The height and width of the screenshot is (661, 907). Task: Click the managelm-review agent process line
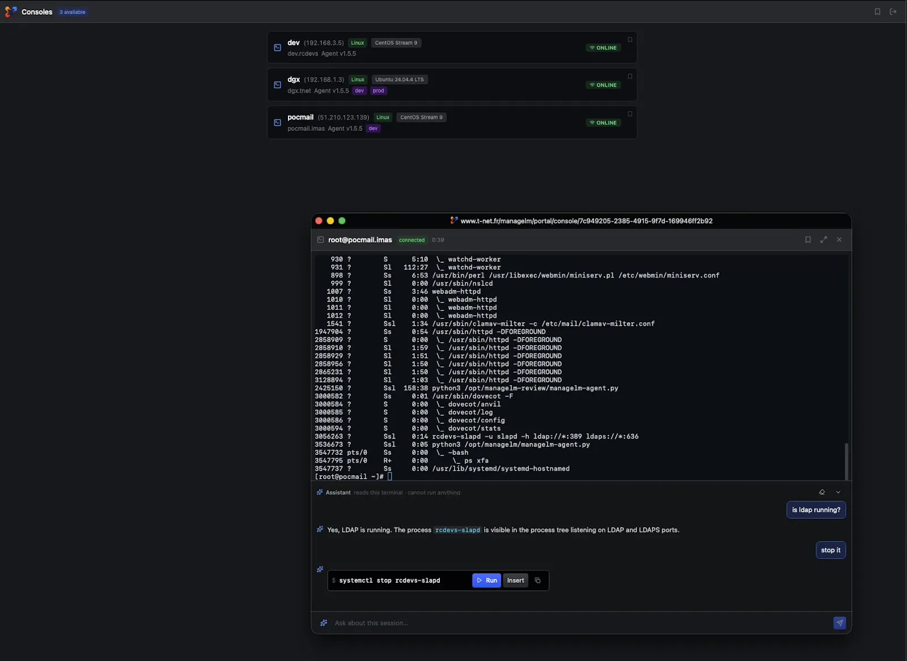tap(467, 388)
